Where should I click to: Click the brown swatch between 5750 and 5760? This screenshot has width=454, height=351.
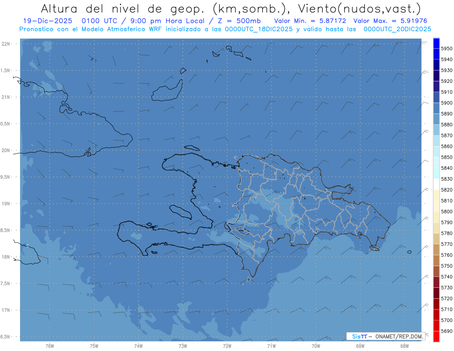[436, 260]
